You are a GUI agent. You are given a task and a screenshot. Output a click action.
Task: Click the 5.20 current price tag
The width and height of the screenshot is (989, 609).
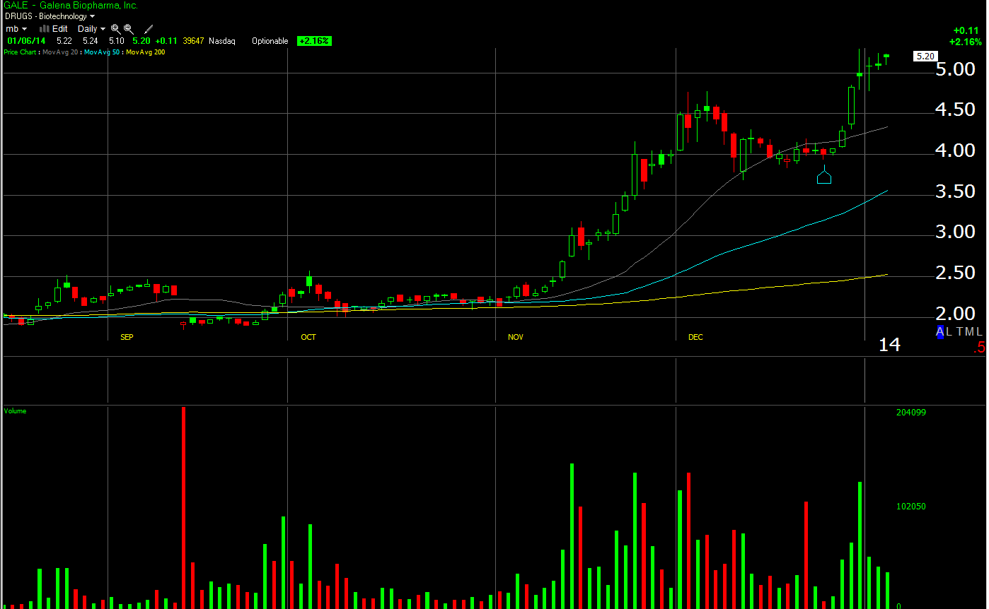(926, 56)
